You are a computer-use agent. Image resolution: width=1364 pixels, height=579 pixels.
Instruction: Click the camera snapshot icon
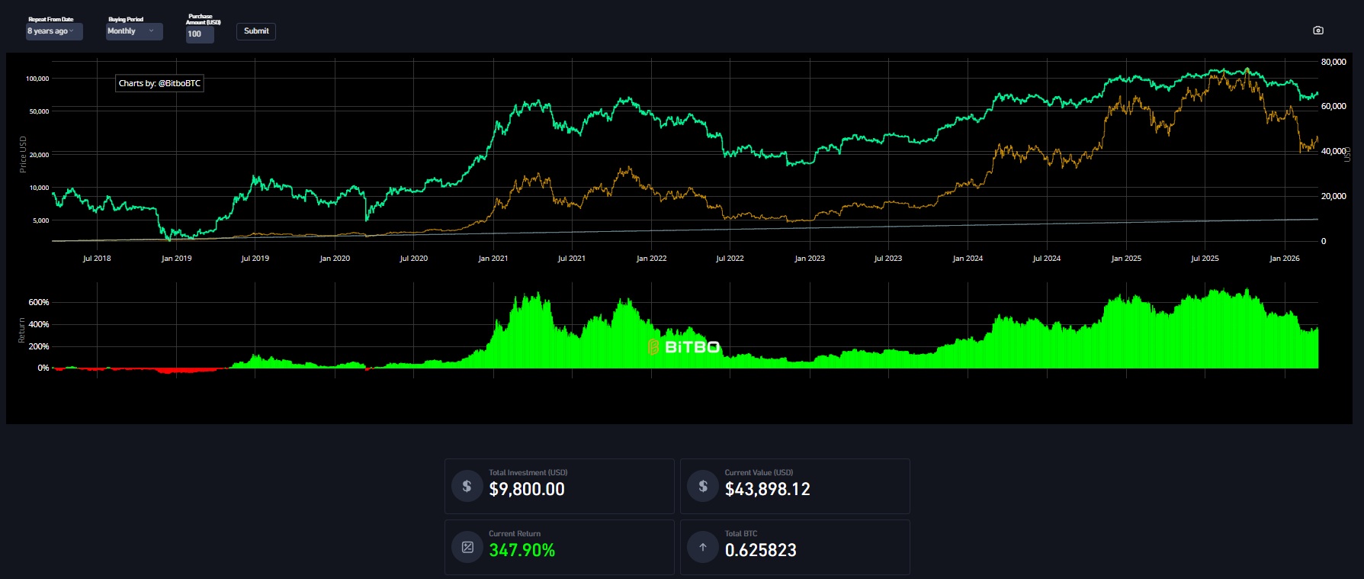pyautogui.click(x=1318, y=31)
